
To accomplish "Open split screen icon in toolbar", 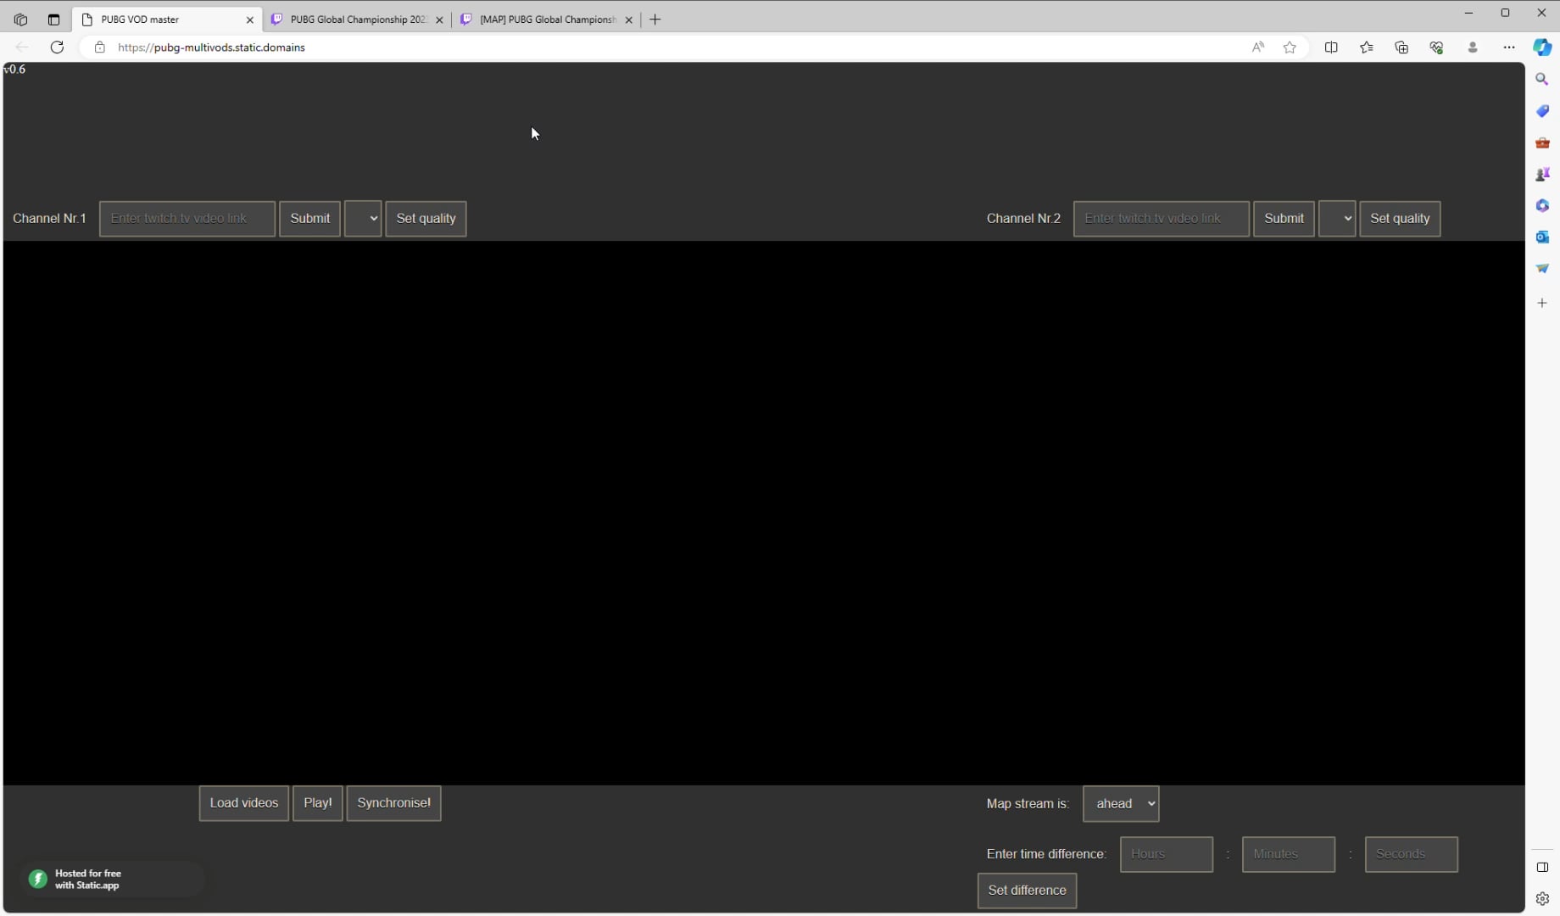I will pyautogui.click(x=1331, y=47).
